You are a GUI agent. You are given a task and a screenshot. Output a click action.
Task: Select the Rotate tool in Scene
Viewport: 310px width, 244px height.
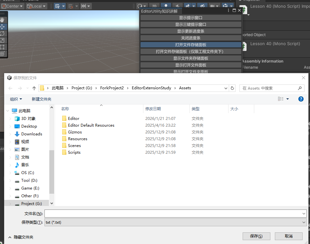pyautogui.click(x=2, y=34)
